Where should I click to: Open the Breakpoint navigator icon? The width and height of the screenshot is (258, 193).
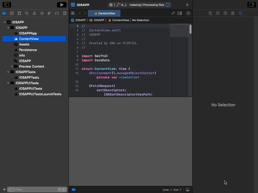(57, 13)
